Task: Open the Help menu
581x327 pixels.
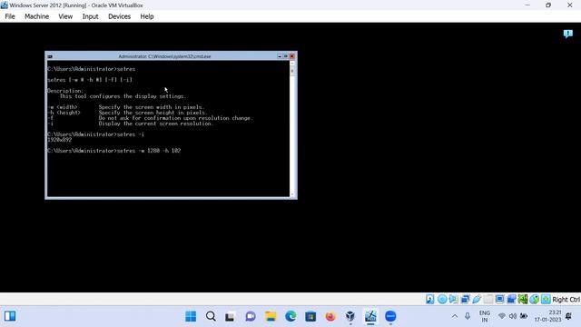Action: pos(147,16)
